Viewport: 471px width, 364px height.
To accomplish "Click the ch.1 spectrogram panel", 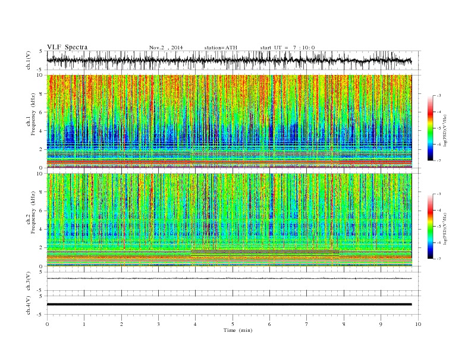I will [230, 121].
